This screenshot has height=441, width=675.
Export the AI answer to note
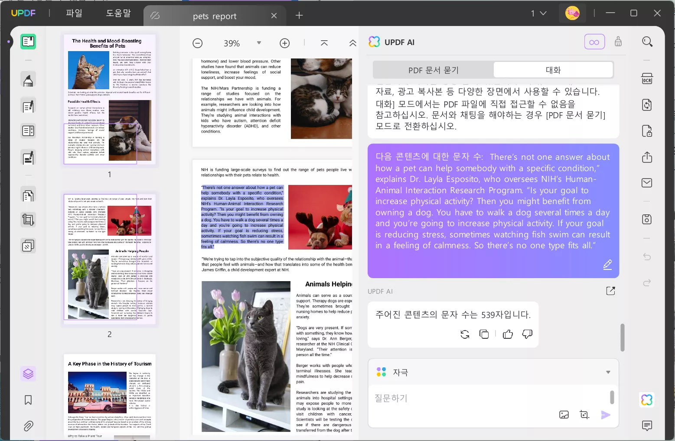pos(611,291)
